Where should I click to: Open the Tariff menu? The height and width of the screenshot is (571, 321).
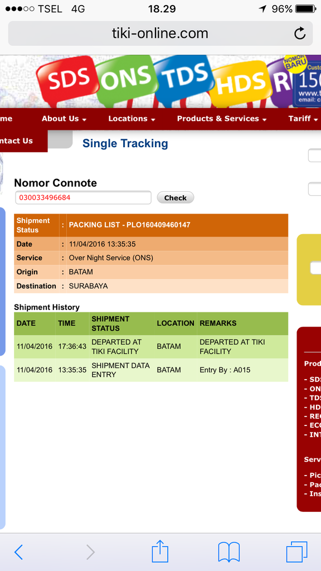(303, 119)
